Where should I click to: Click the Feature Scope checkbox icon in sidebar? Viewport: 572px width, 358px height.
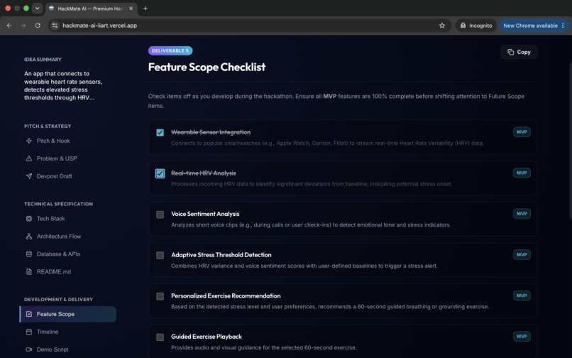[29, 314]
